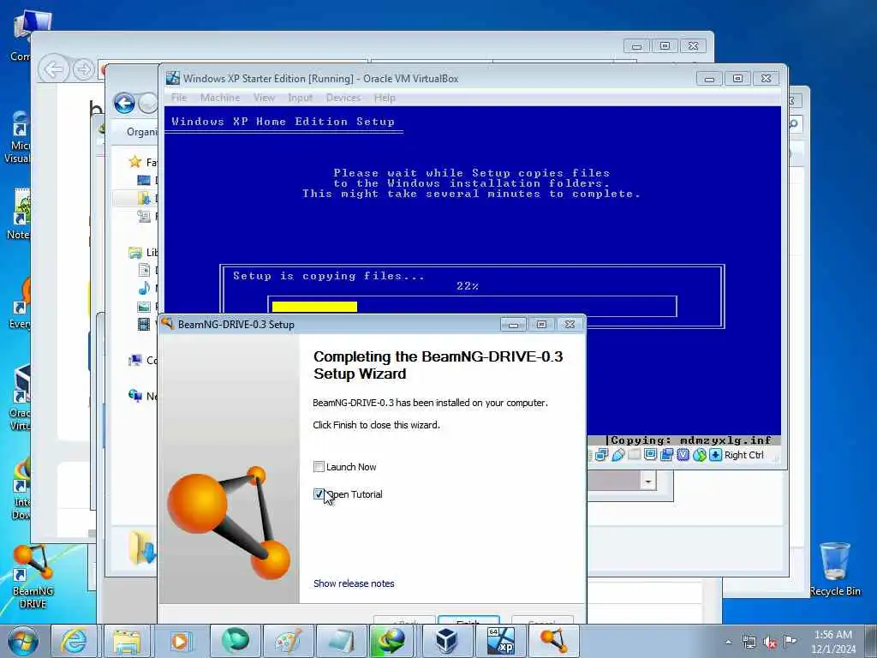This screenshot has height=658, width=877.
Task: Click the VirtualBox USB devices status icon
Action: (617, 455)
